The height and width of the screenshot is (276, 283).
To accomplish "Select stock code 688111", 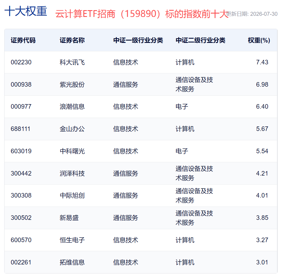I will (x=20, y=129).
